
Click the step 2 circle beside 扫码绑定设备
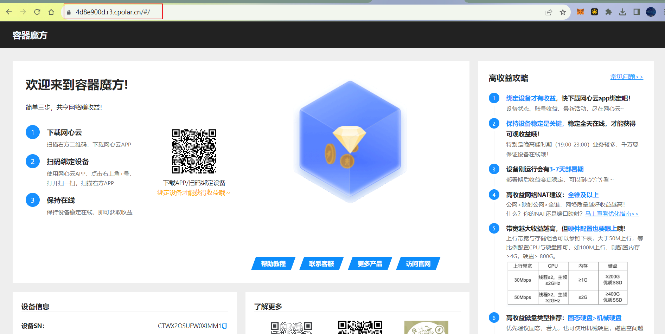[x=33, y=162]
